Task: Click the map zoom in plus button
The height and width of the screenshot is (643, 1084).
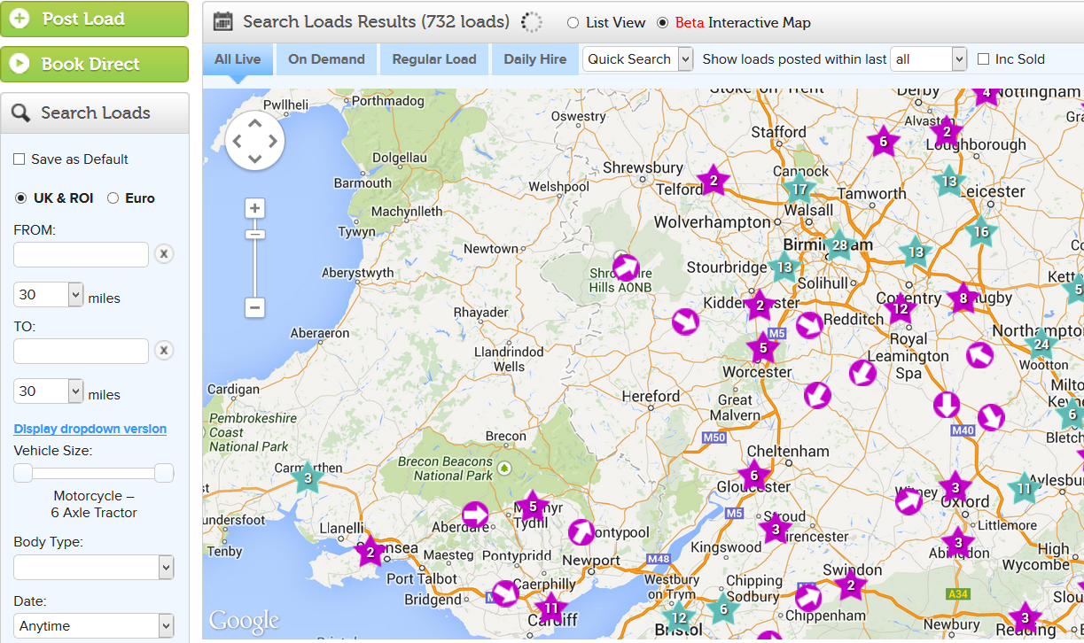Action: pyautogui.click(x=254, y=208)
